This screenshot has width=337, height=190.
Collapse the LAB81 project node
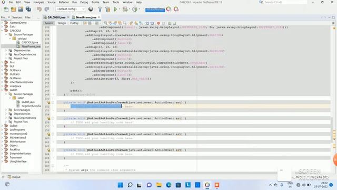[2, 90]
